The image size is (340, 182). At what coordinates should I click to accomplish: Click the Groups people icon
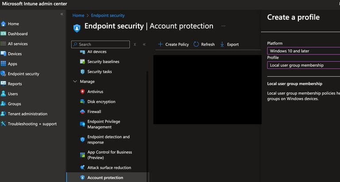point(3,104)
